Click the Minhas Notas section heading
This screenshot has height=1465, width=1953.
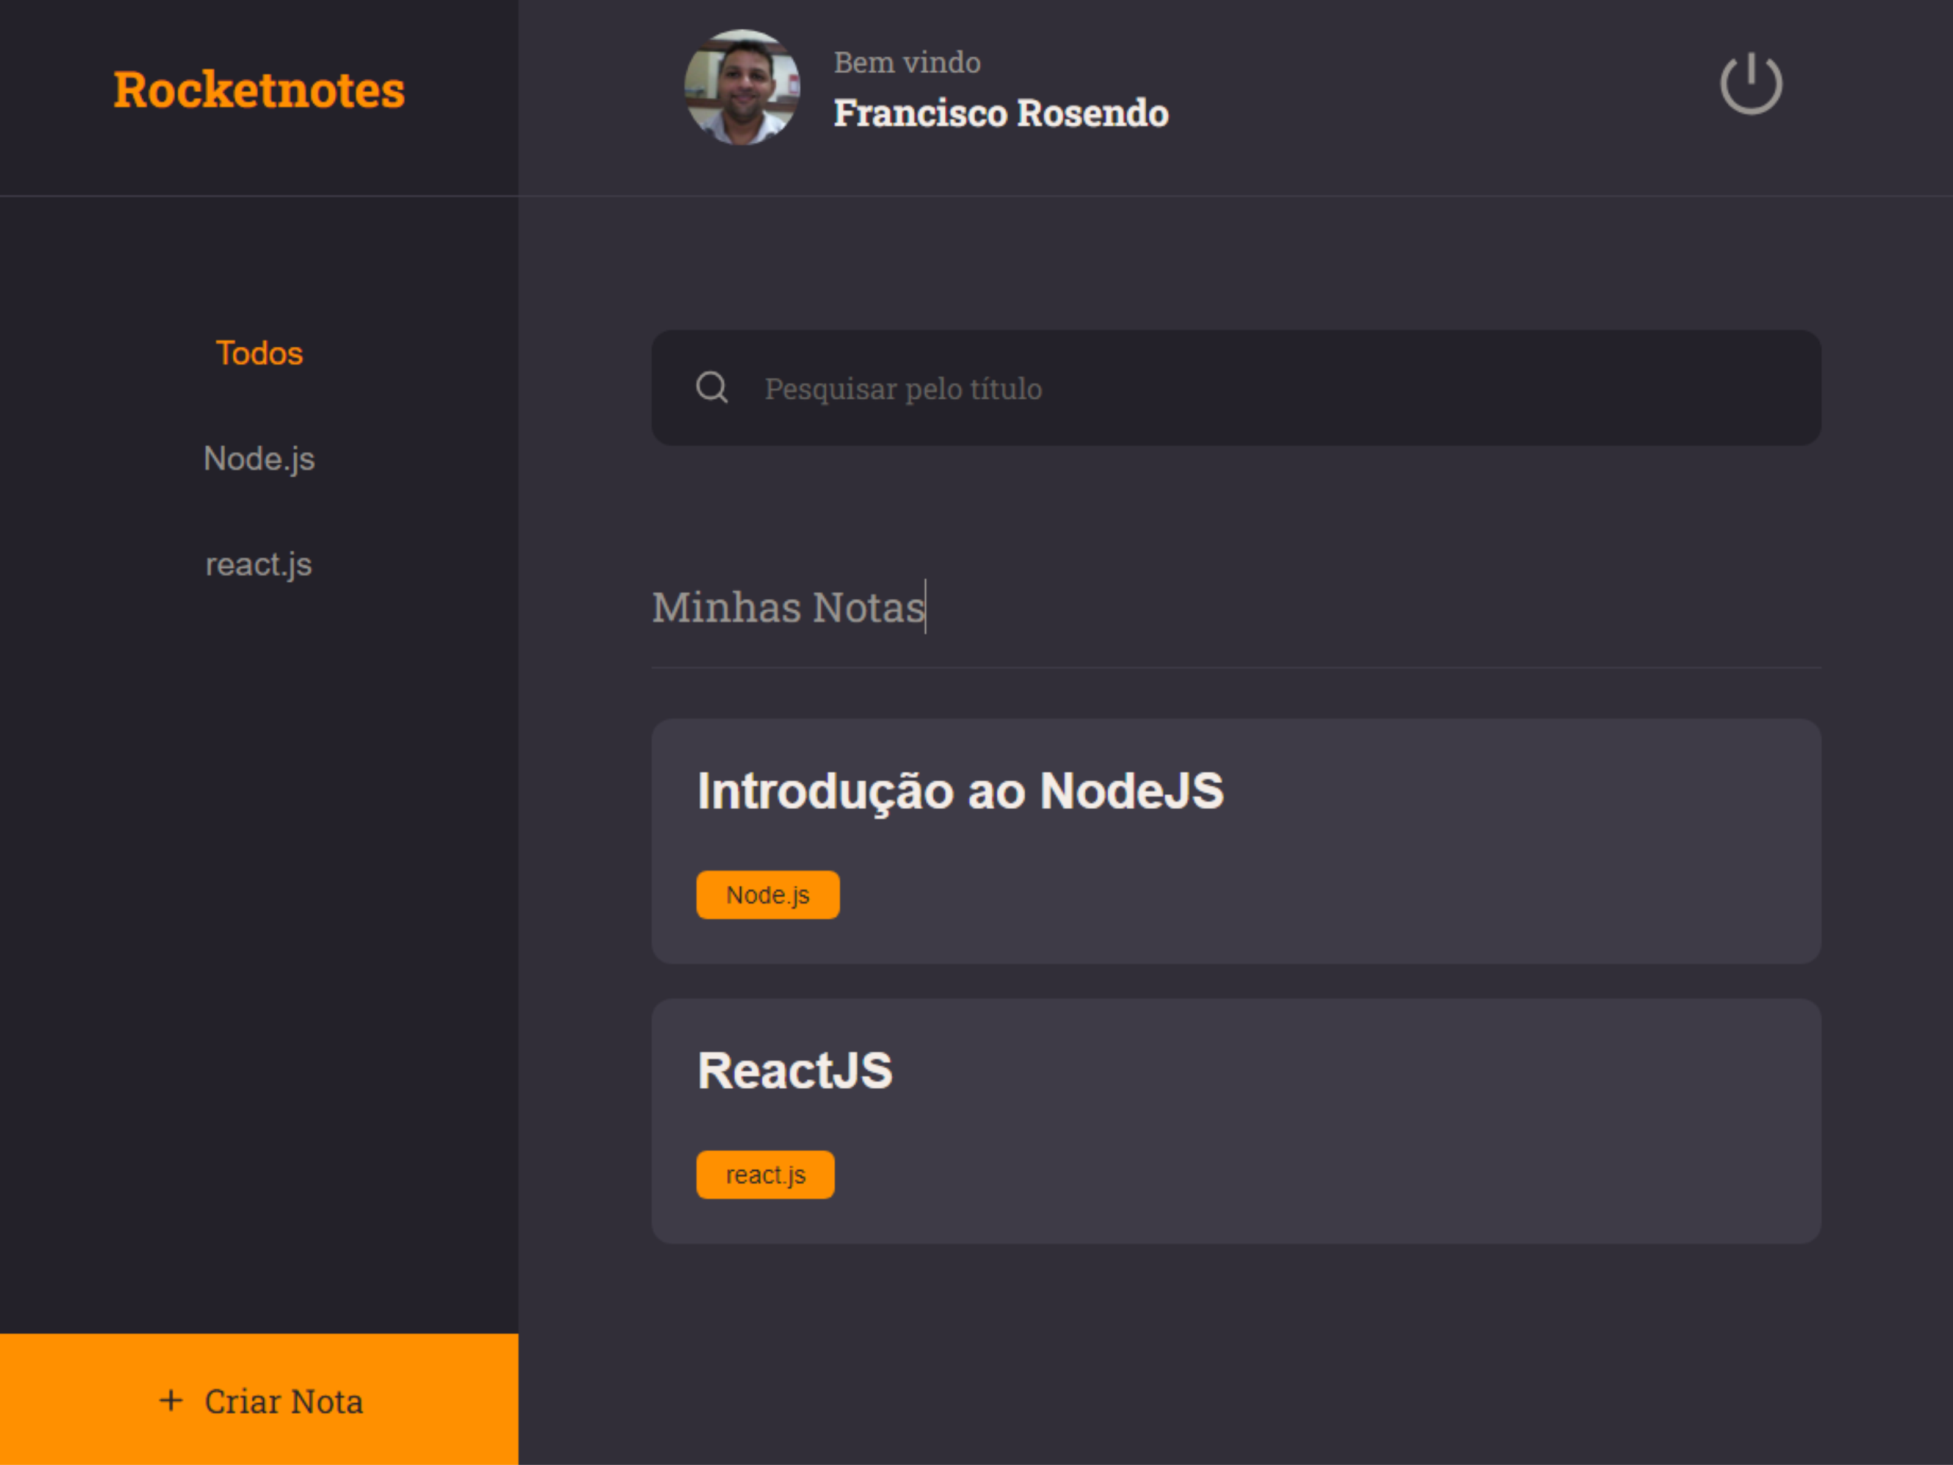(788, 607)
